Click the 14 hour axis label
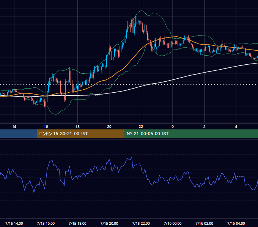The height and width of the screenshot is (227, 258). pos(14,127)
